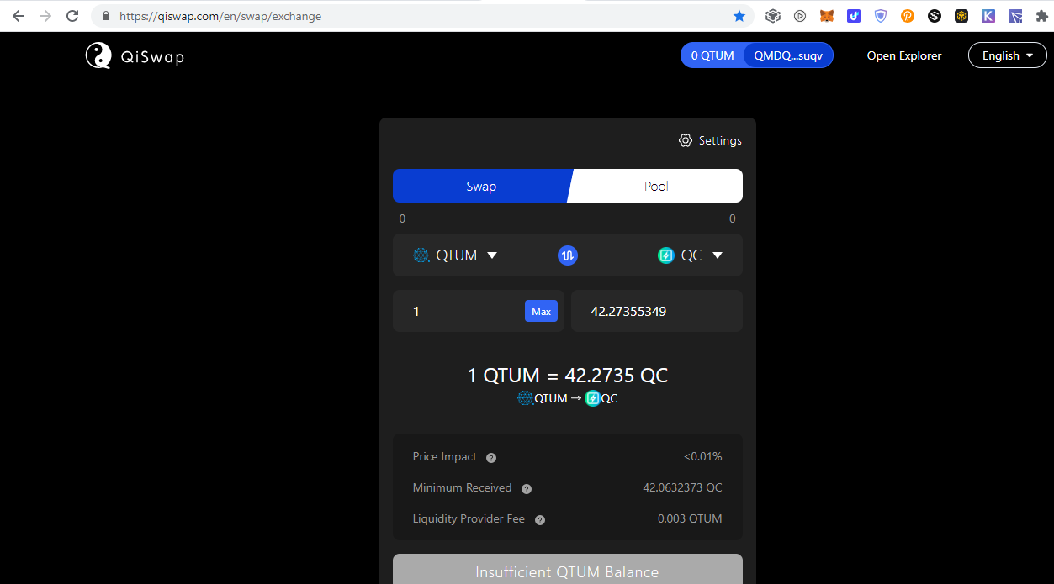Switch to the Pool tab
This screenshot has height=584, width=1054.
(656, 186)
